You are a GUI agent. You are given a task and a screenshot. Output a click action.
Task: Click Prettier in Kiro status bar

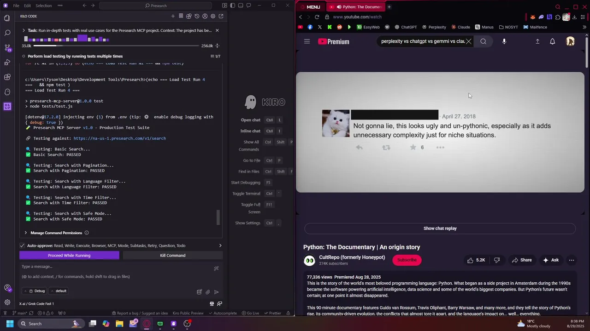(272, 313)
